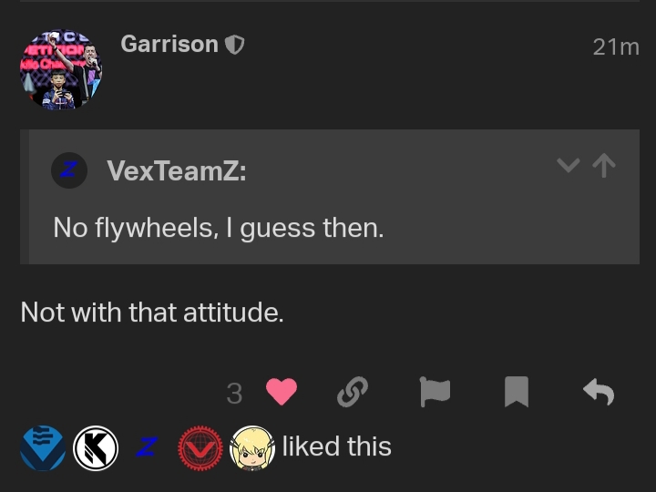Flag this post
The height and width of the screenshot is (492, 656).
point(435,393)
